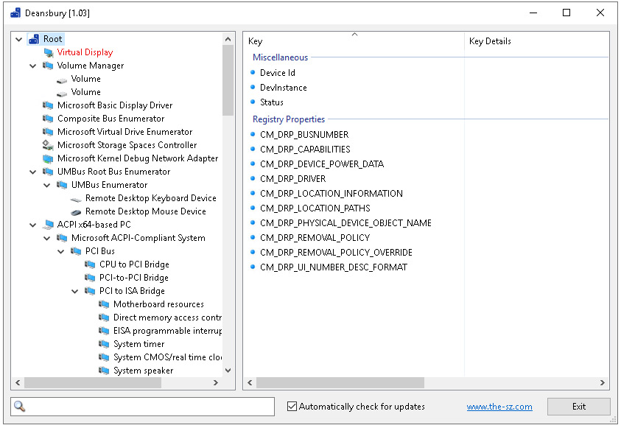The height and width of the screenshot is (428, 621).
Task: Click the Microsoft ACPI-Compliant System icon
Action: 62,238
